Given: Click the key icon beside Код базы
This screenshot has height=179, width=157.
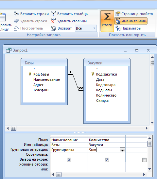Looking at the screenshot, I should tap(30, 74).
